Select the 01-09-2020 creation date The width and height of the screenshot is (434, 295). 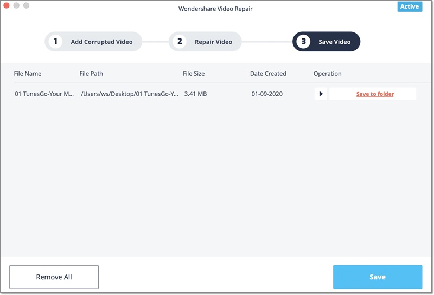point(267,94)
